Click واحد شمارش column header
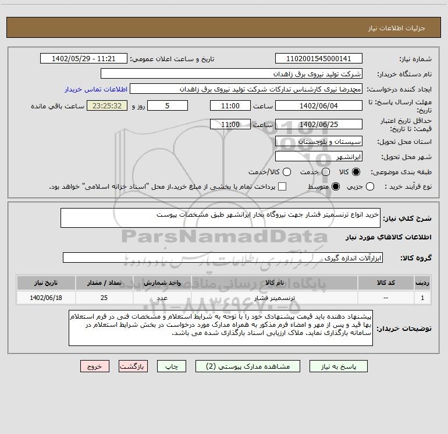This screenshot has height=434, width=448. (x=162, y=283)
